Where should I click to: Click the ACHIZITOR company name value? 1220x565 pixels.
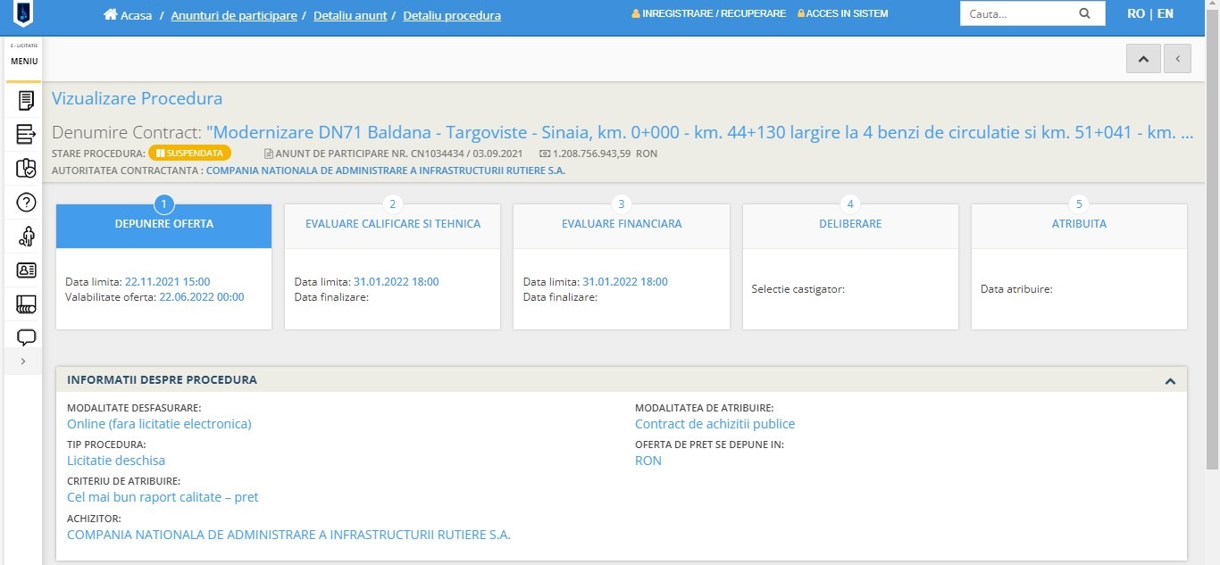click(288, 535)
